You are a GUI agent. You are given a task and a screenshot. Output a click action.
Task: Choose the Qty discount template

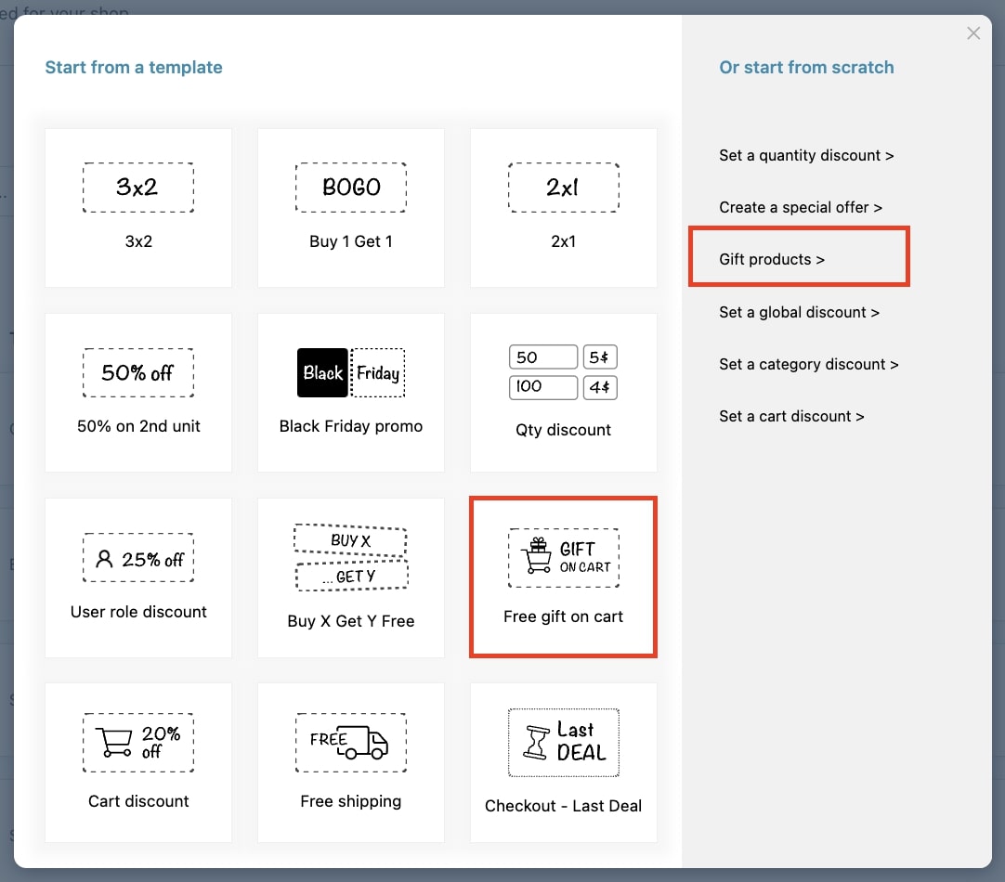coord(564,393)
